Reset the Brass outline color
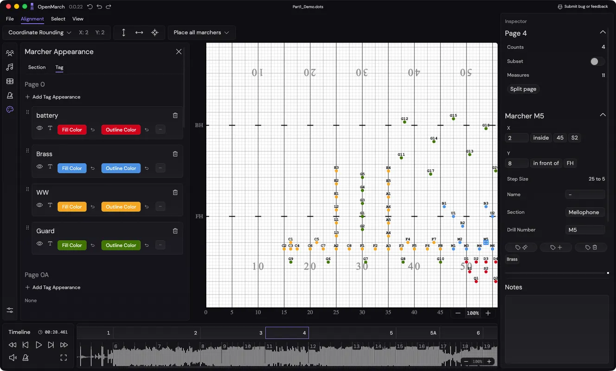This screenshot has width=616, height=371. [147, 168]
